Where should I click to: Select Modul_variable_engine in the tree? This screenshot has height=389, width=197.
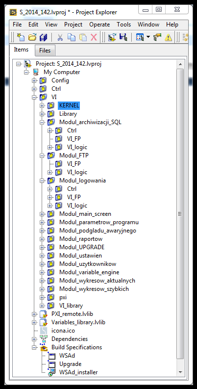tap(89, 272)
